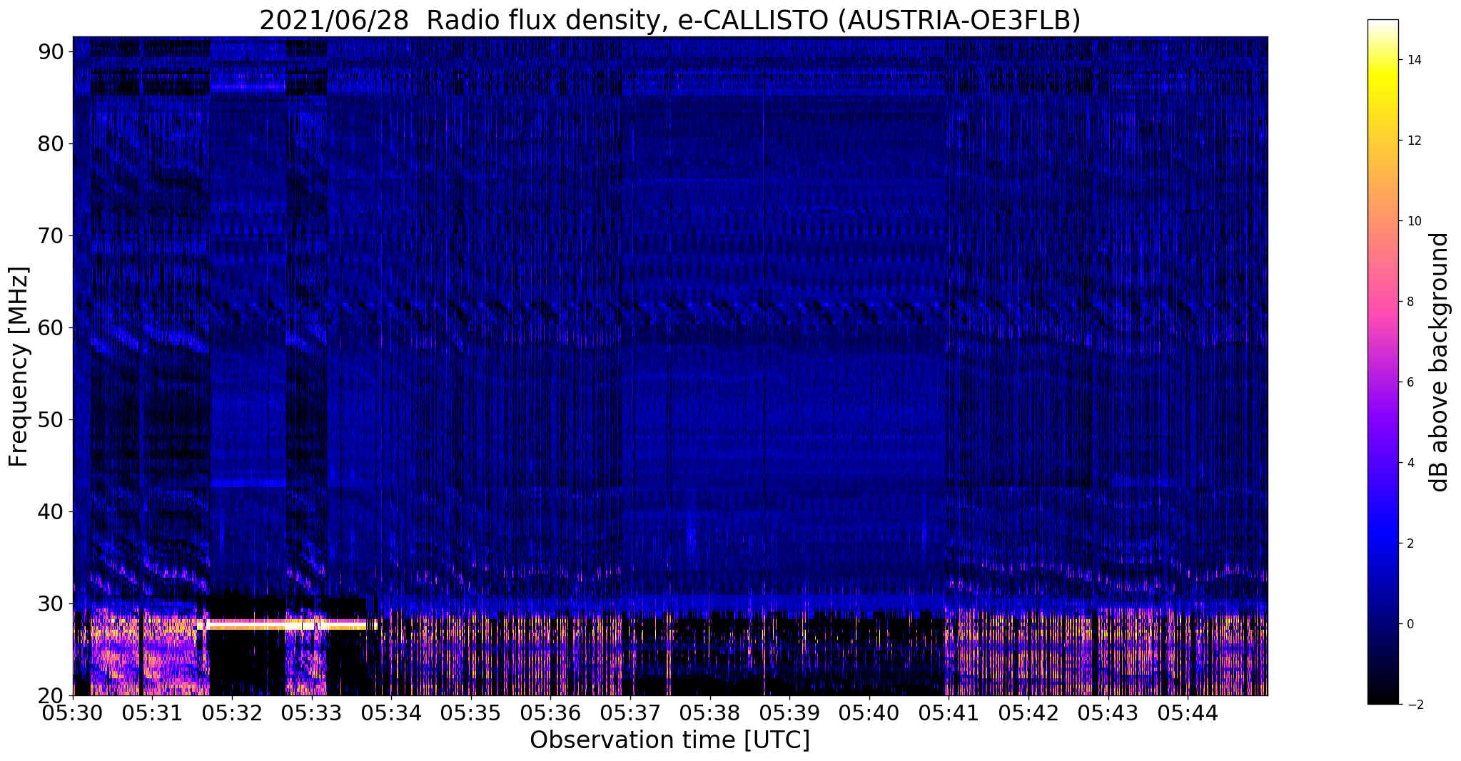Click the colorbar tick value 4
Screen dimensions: 1461x761
click(1410, 463)
